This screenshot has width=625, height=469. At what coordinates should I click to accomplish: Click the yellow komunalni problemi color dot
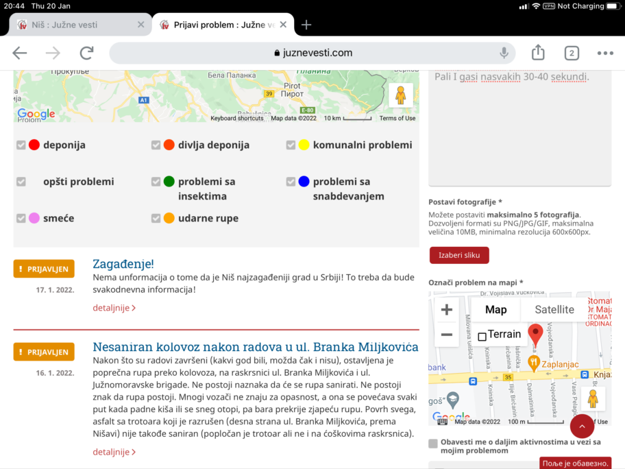coord(304,145)
